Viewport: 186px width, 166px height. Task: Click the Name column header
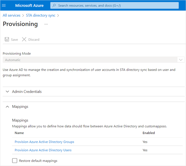(x=19, y=133)
